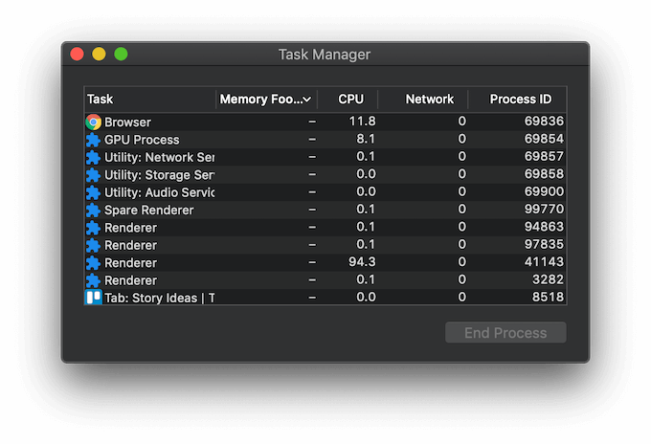Select the Renderer row with PID 3282
The height and width of the screenshot is (444, 651).
click(325, 280)
